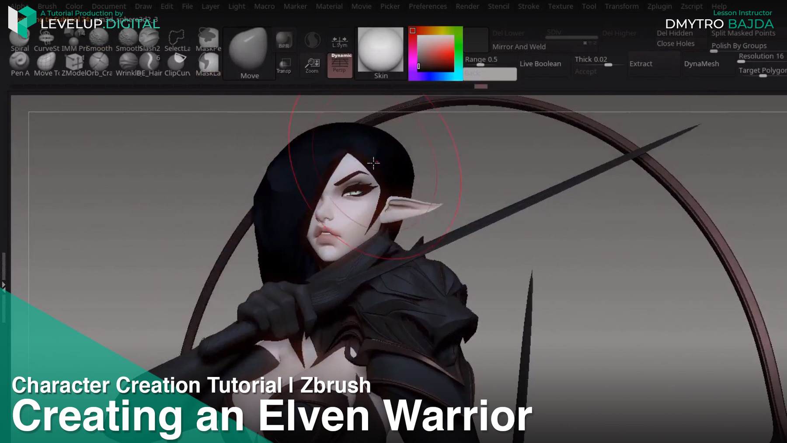Open the Preferences menu
787x443 pixels.
tap(428, 6)
